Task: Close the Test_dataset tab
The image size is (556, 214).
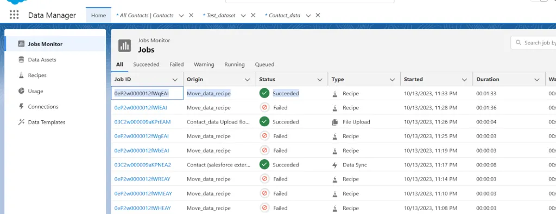Action: [253, 15]
